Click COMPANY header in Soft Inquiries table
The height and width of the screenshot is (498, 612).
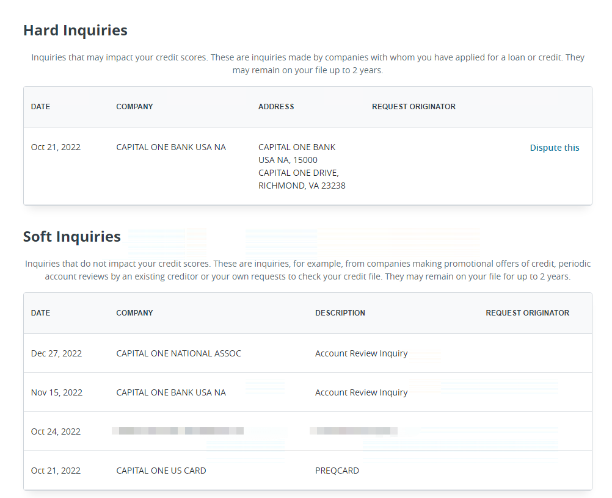coord(134,313)
